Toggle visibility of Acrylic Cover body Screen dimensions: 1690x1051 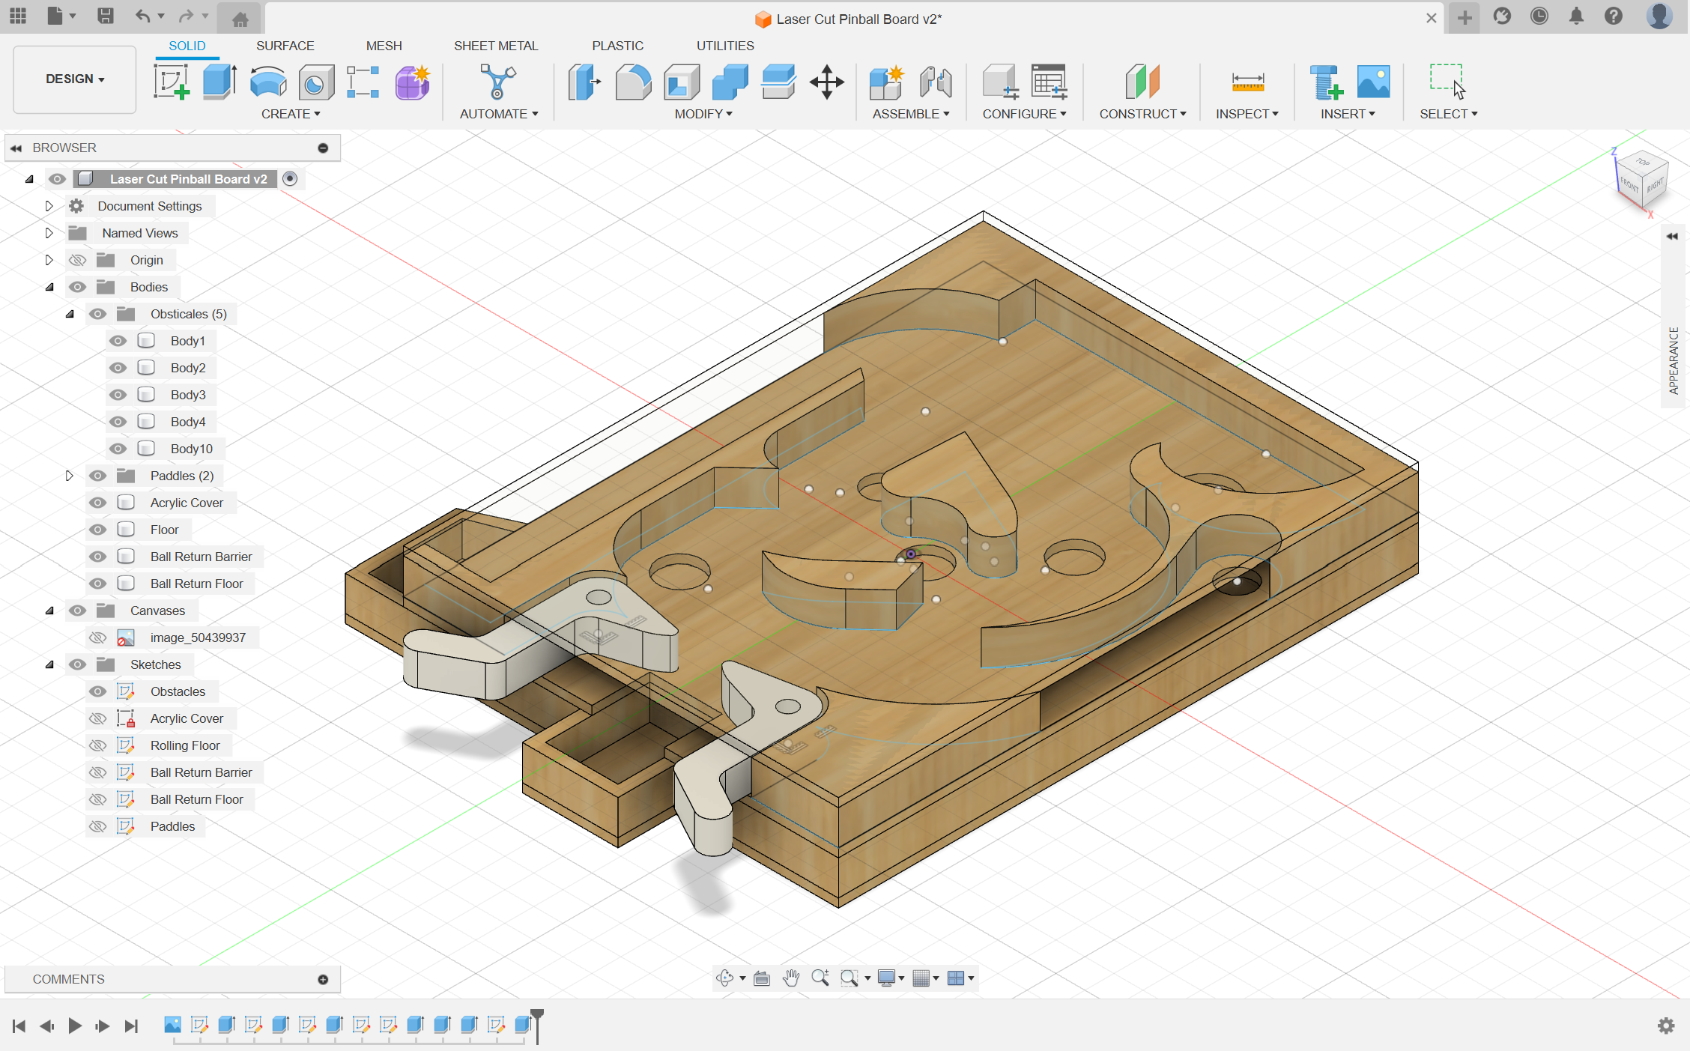[x=97, y=501]
